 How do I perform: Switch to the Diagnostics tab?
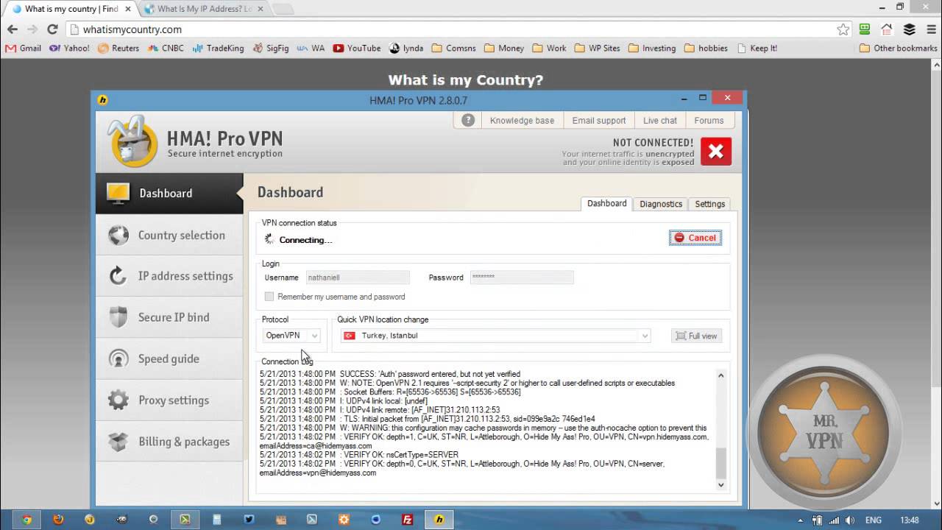tap(661, 204)
